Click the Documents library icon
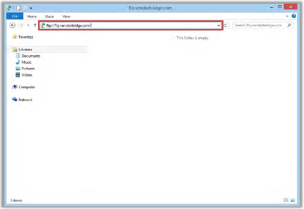Image resolution: width=304 pixels, height=209 pixels. (x=18, y=56)
